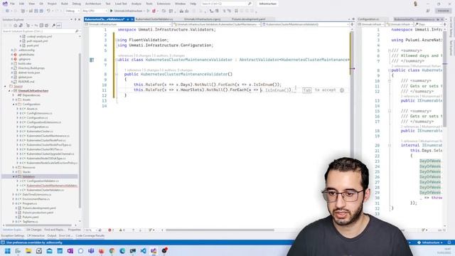Expand the Dependencies node

click(x=14, y=95)
